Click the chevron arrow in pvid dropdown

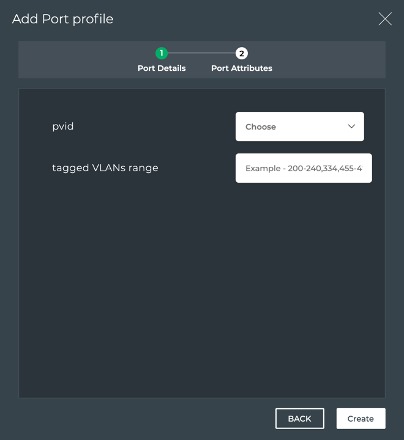[351, 127]
